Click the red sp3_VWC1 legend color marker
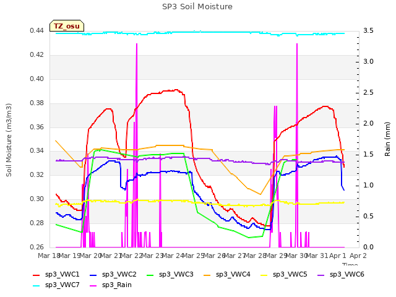 coord(37,275)
